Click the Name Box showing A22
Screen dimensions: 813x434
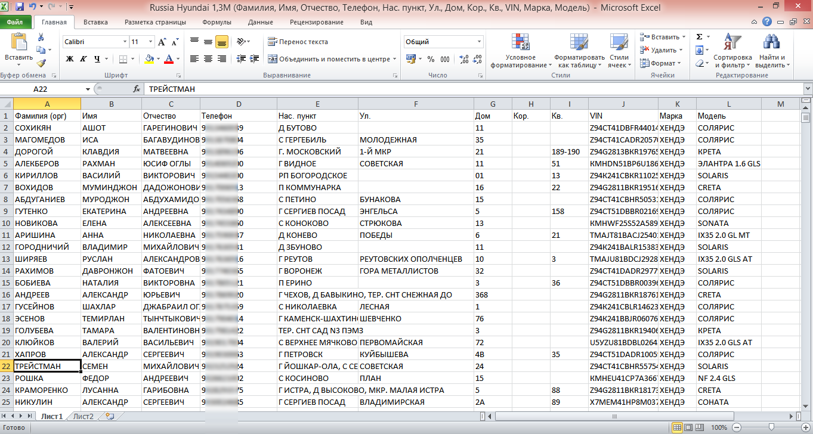(42, 89)
